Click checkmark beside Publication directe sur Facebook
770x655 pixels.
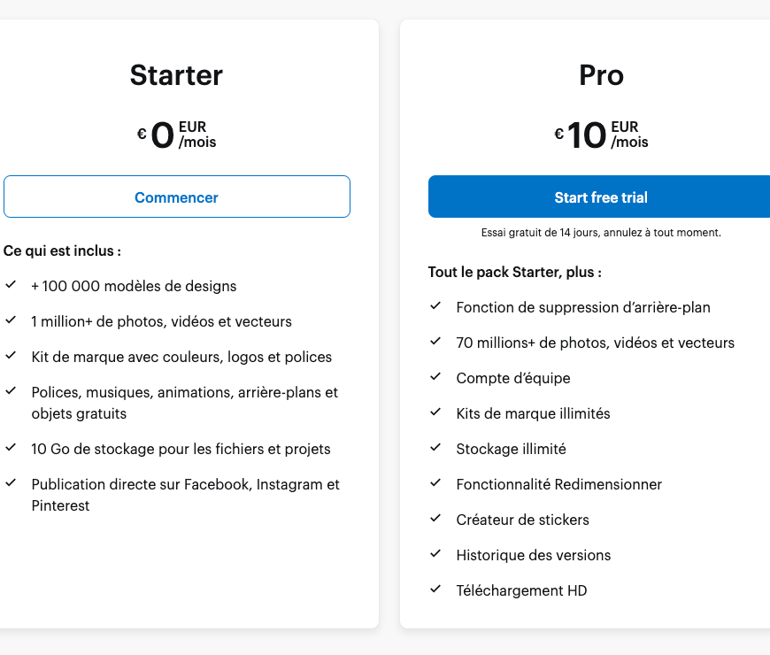[11, 483]
